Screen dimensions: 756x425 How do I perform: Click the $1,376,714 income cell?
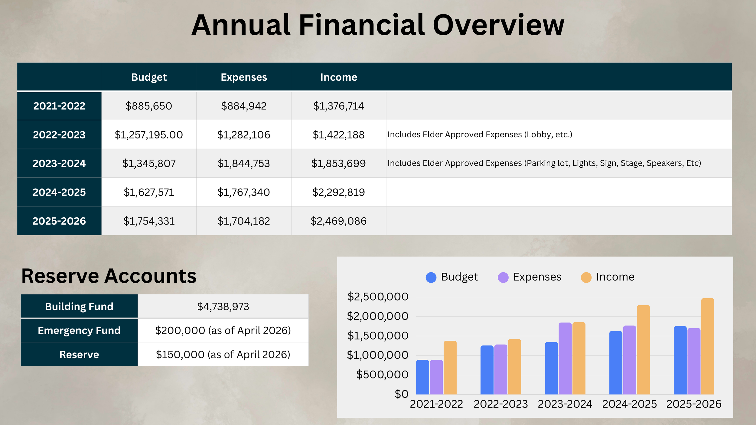(x=339, y=106)
